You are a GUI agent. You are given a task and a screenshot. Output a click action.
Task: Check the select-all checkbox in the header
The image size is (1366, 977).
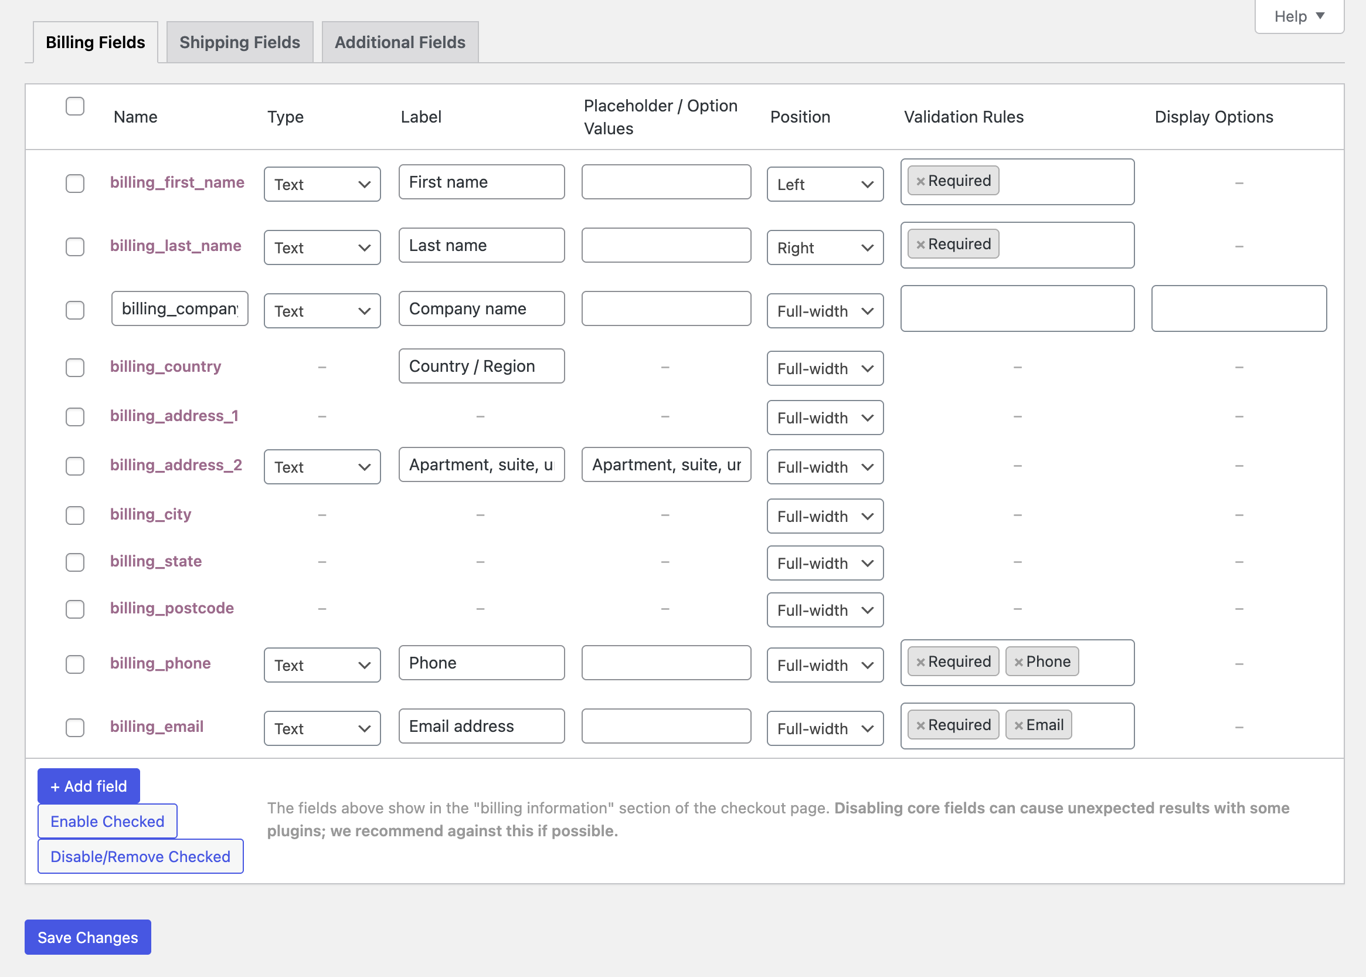74,106
